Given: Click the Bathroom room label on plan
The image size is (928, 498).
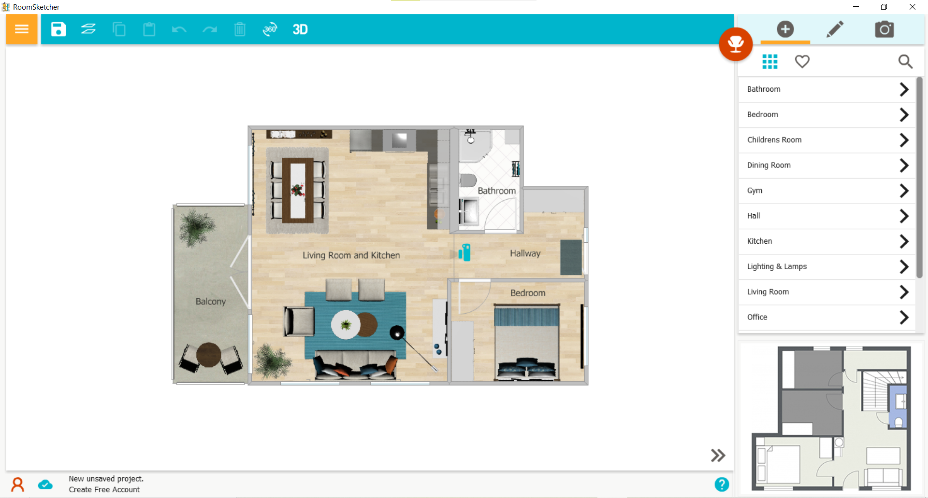Looking at the screenshot, I should 497,191.
